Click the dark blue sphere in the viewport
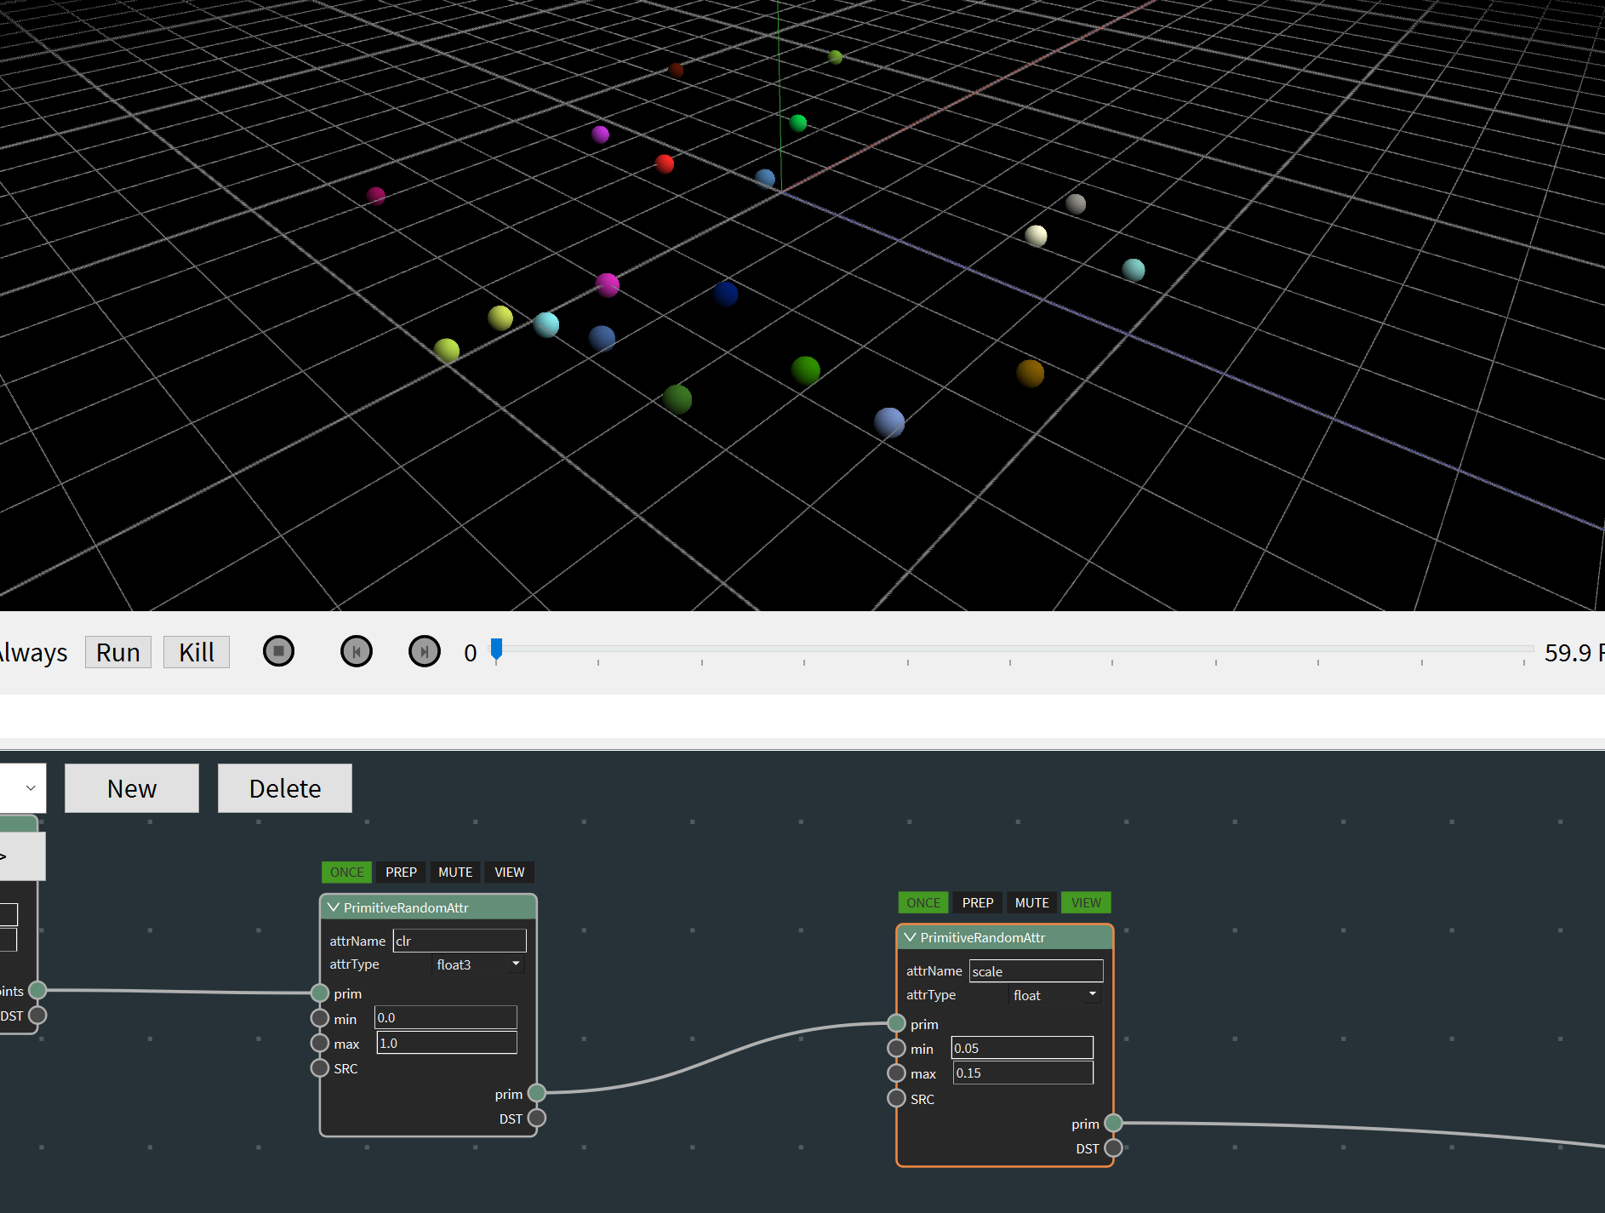 (726, 294)
